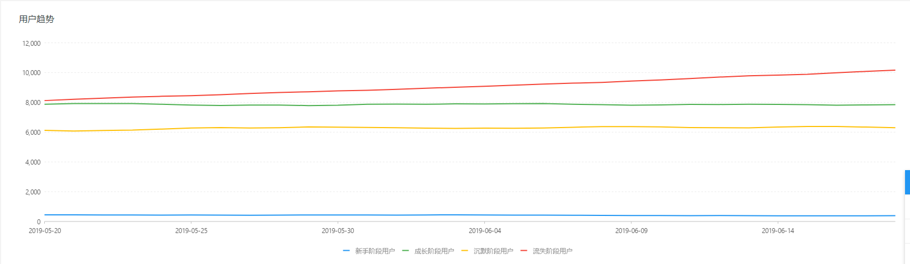Click the green legend line marker
910x264 pixels.
tap(405, 251)
